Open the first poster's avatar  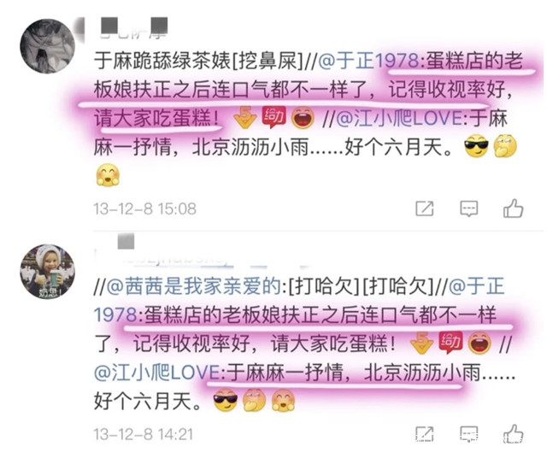coord(48,46)
